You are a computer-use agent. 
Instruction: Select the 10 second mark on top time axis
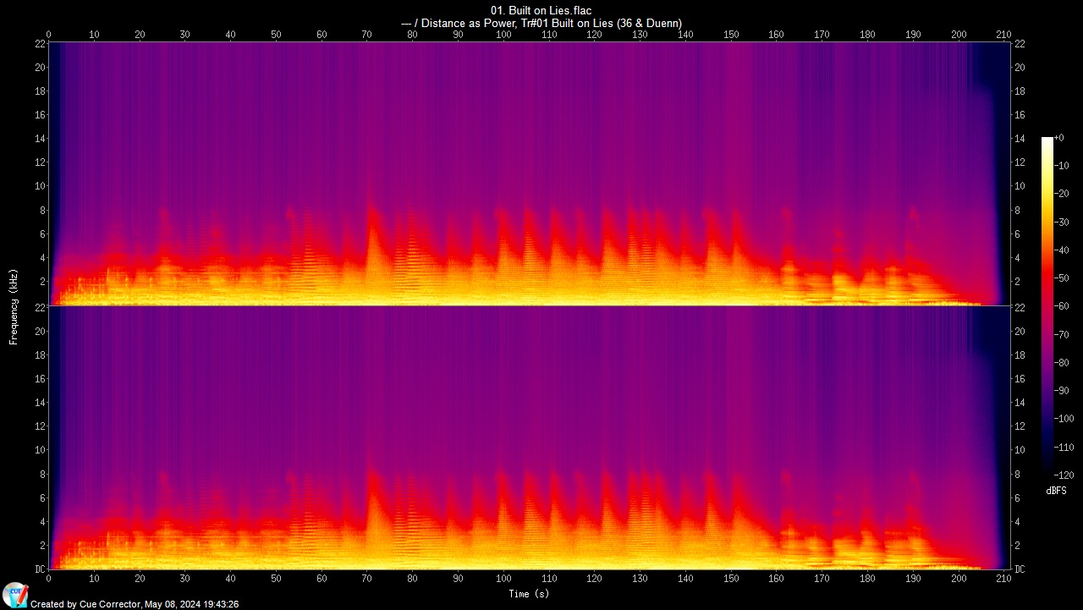[94, 35]
